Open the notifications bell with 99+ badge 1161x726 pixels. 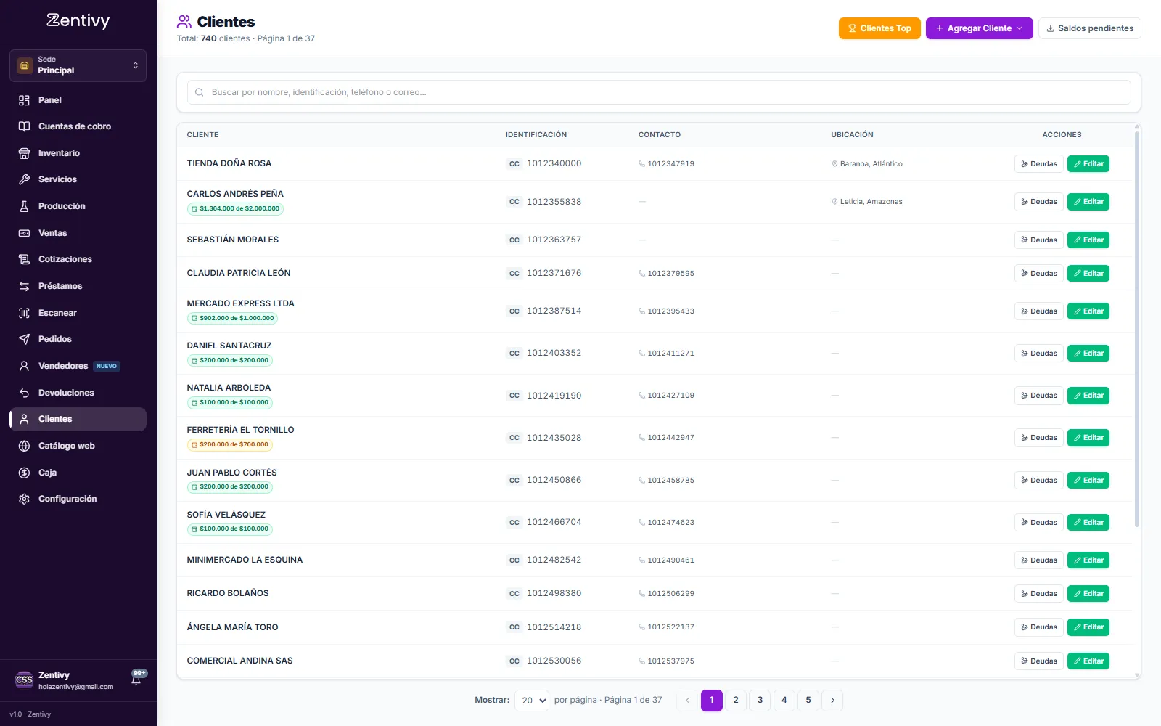pos(136,679)
